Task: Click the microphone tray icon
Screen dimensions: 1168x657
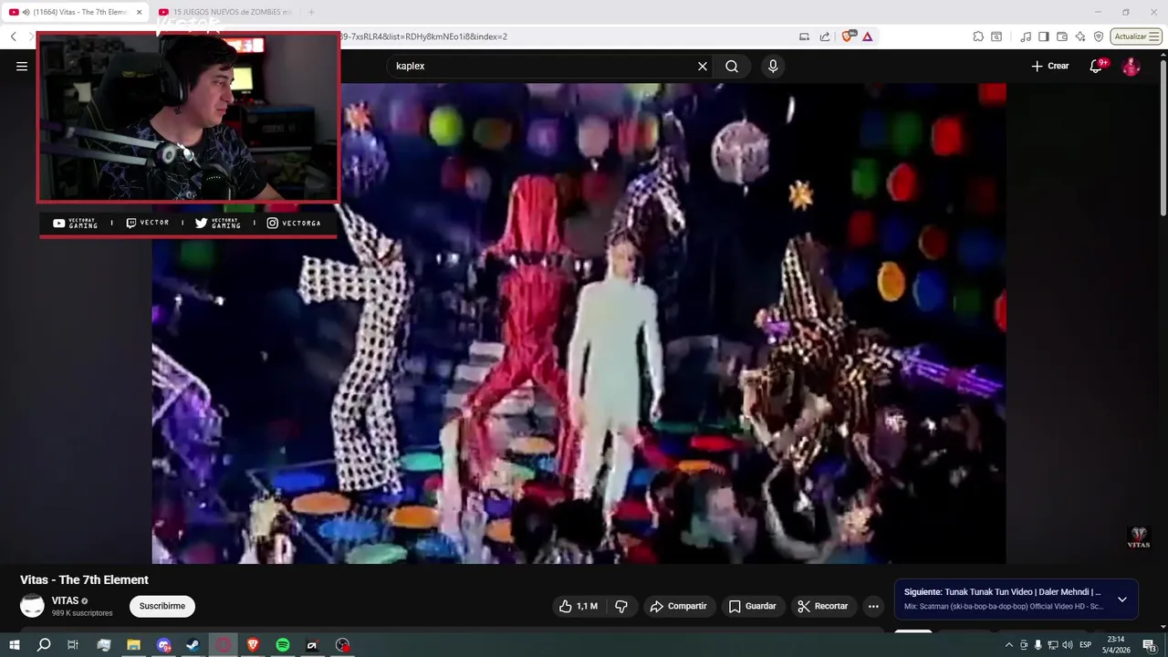Action: [1038, 645]
